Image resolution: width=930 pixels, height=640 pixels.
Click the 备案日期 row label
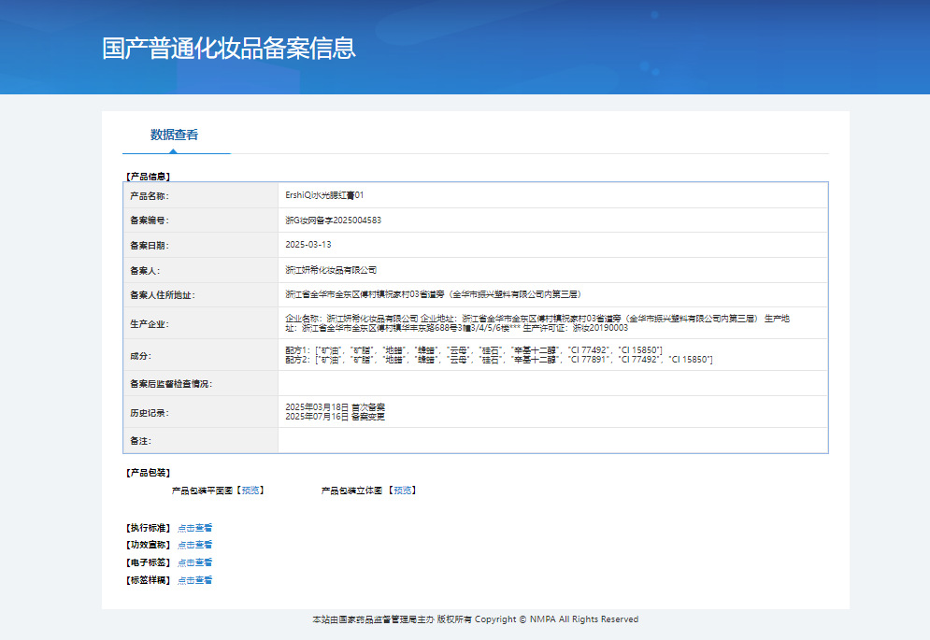pos(150,246)
